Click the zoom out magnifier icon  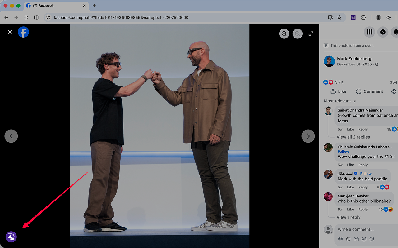tap(298, 33)
